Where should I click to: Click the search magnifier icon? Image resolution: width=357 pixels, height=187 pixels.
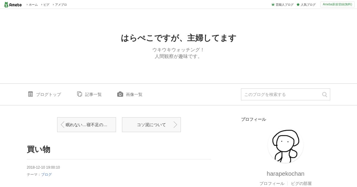pyautogui.click(x=325, y=94)
